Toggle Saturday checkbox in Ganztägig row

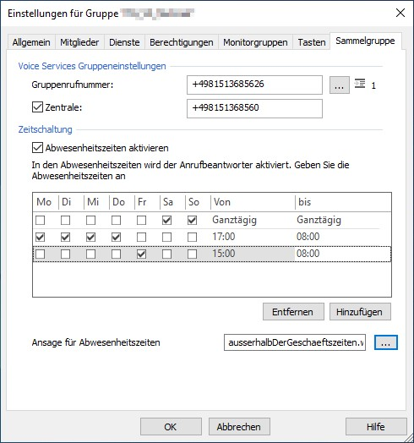click(x=166, y=220)
